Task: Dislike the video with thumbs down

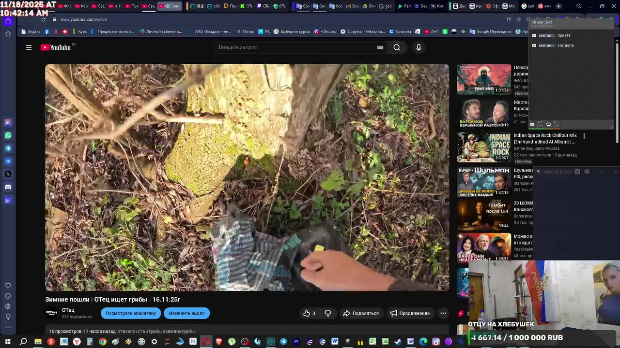Action: click(x=328, y=313)
